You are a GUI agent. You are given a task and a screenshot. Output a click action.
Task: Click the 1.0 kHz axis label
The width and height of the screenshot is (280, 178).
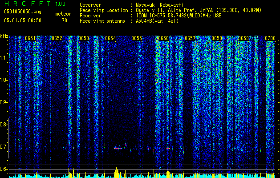[x=4, y=80]
